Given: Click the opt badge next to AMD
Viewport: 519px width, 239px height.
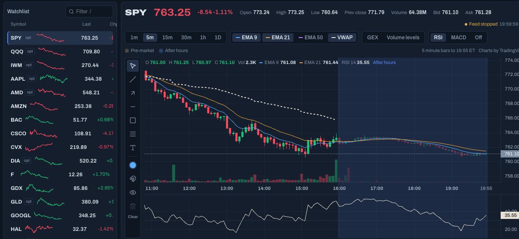Looking at the screenshot, I should [x=30, y=93].
